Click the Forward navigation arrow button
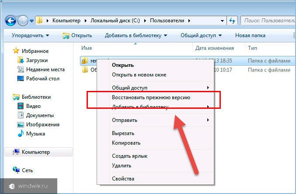 coord(23,21)
